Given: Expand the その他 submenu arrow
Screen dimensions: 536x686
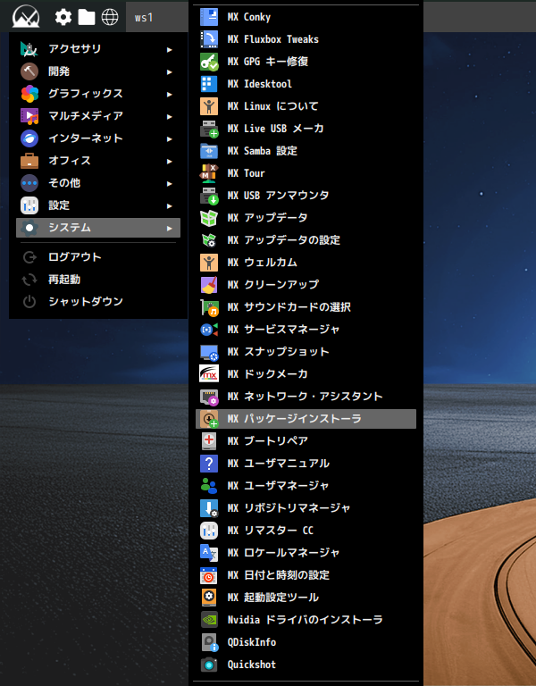Looking at the screenshot, I should tap(170, 184).
